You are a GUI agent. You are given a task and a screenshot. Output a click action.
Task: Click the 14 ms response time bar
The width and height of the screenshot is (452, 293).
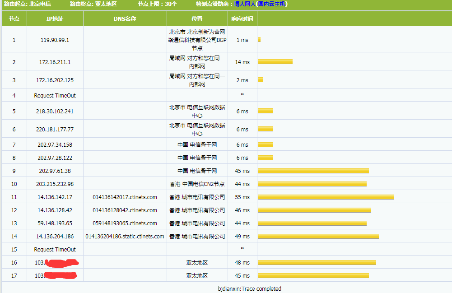click(275, 62)
